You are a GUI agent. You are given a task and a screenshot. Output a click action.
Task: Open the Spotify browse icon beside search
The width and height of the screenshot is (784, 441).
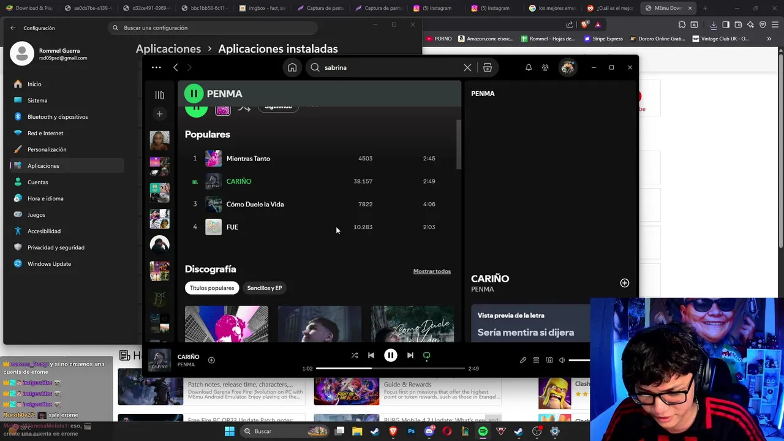coord(488,67)
